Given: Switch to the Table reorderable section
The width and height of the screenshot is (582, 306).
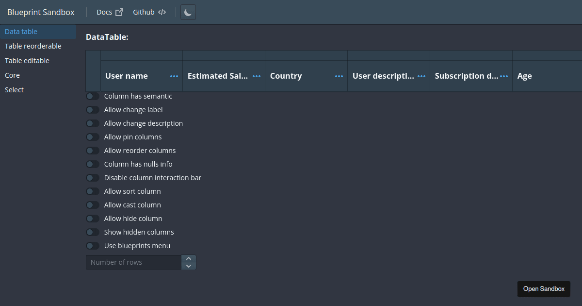Looking at the screenshot, I should click(33, 46).
